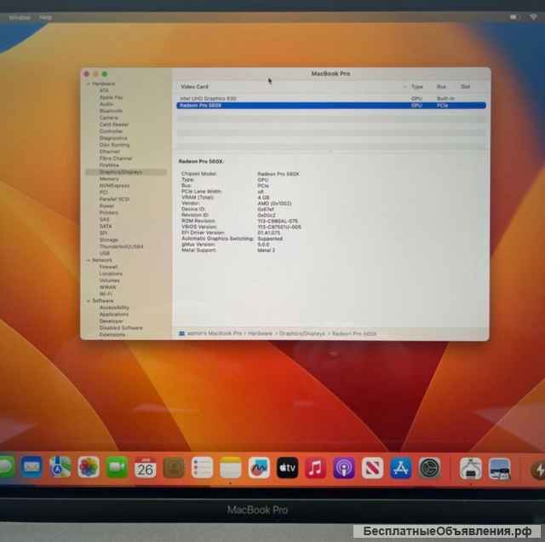Select Firewall under Network
This screenshot has width=545, height=542.
click(108, 268)
